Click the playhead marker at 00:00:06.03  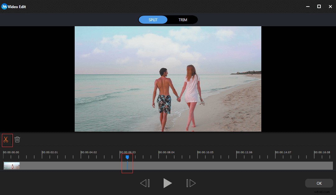(127, 158)
